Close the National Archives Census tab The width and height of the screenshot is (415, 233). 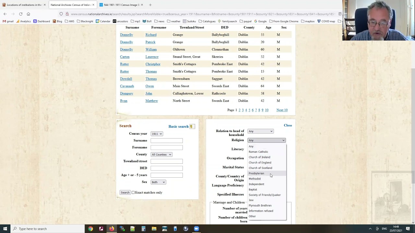click(x=94, y=5)
